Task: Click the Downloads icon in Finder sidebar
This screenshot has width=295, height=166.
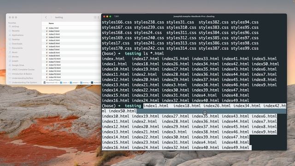Action: 10,44
